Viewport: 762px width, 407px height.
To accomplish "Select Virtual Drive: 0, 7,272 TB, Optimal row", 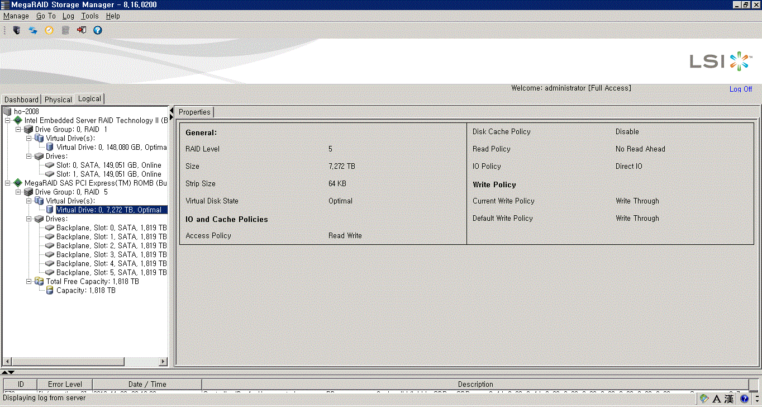I will click(112, 210).
